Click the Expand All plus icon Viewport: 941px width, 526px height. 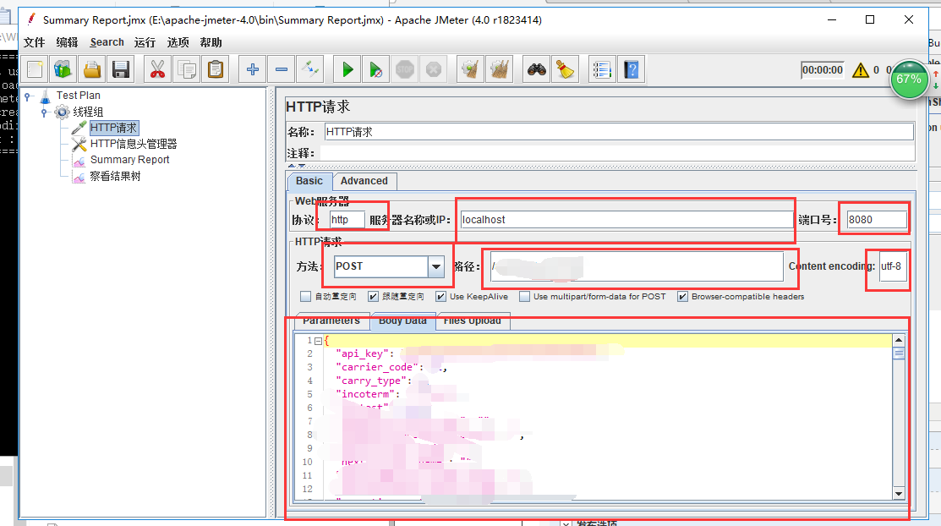click(253, 69)
